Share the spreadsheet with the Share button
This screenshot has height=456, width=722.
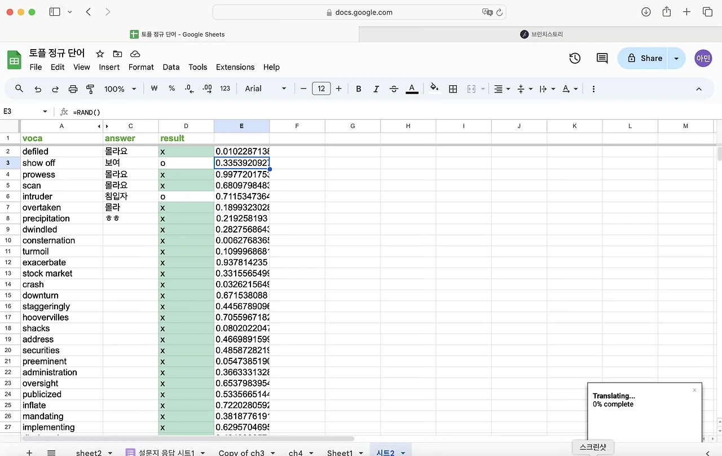[644, 58]
